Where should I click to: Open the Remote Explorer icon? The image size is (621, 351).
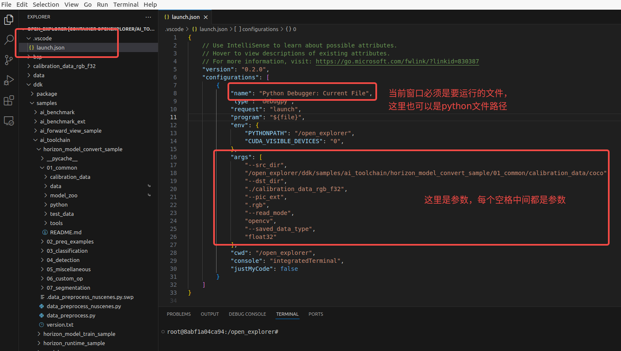(x=9, y=121)
